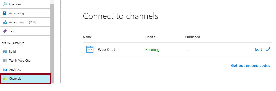Click the pencil icon beside Edit
276x91 pixels.
(268, 49)
